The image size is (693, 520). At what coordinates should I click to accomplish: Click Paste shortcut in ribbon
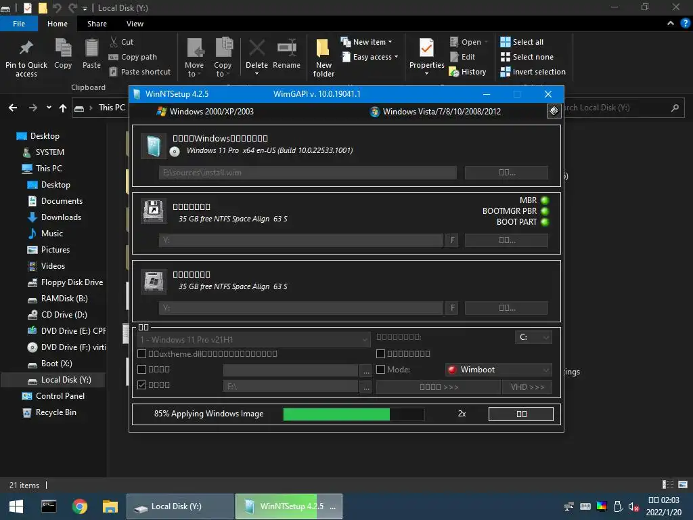pyautogui.click(x=139, y=72)
